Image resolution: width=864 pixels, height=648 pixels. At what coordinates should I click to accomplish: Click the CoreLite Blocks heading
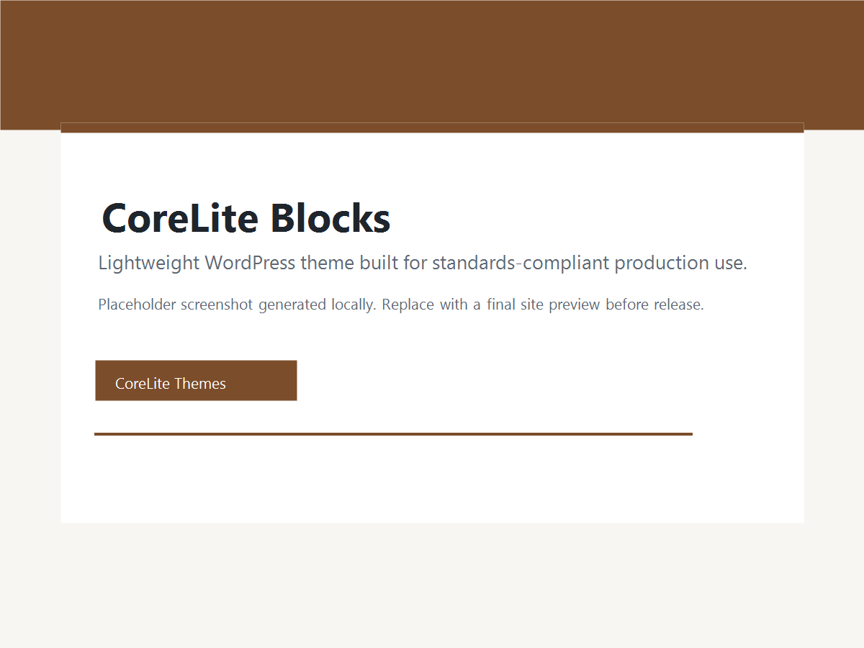(x=246, y=217)
